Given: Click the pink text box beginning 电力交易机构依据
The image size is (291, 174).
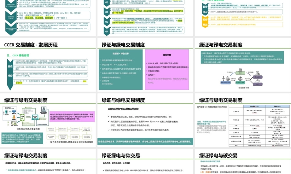Looking at the screenshot, I should 72,117.
